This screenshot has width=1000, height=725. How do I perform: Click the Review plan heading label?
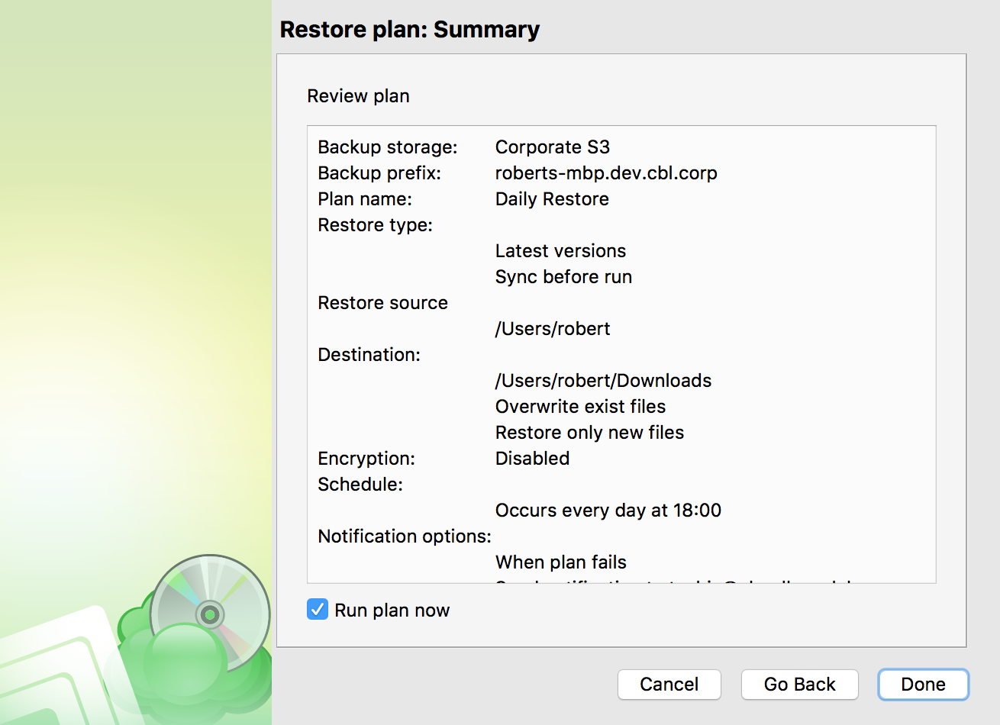coord(358,96)
